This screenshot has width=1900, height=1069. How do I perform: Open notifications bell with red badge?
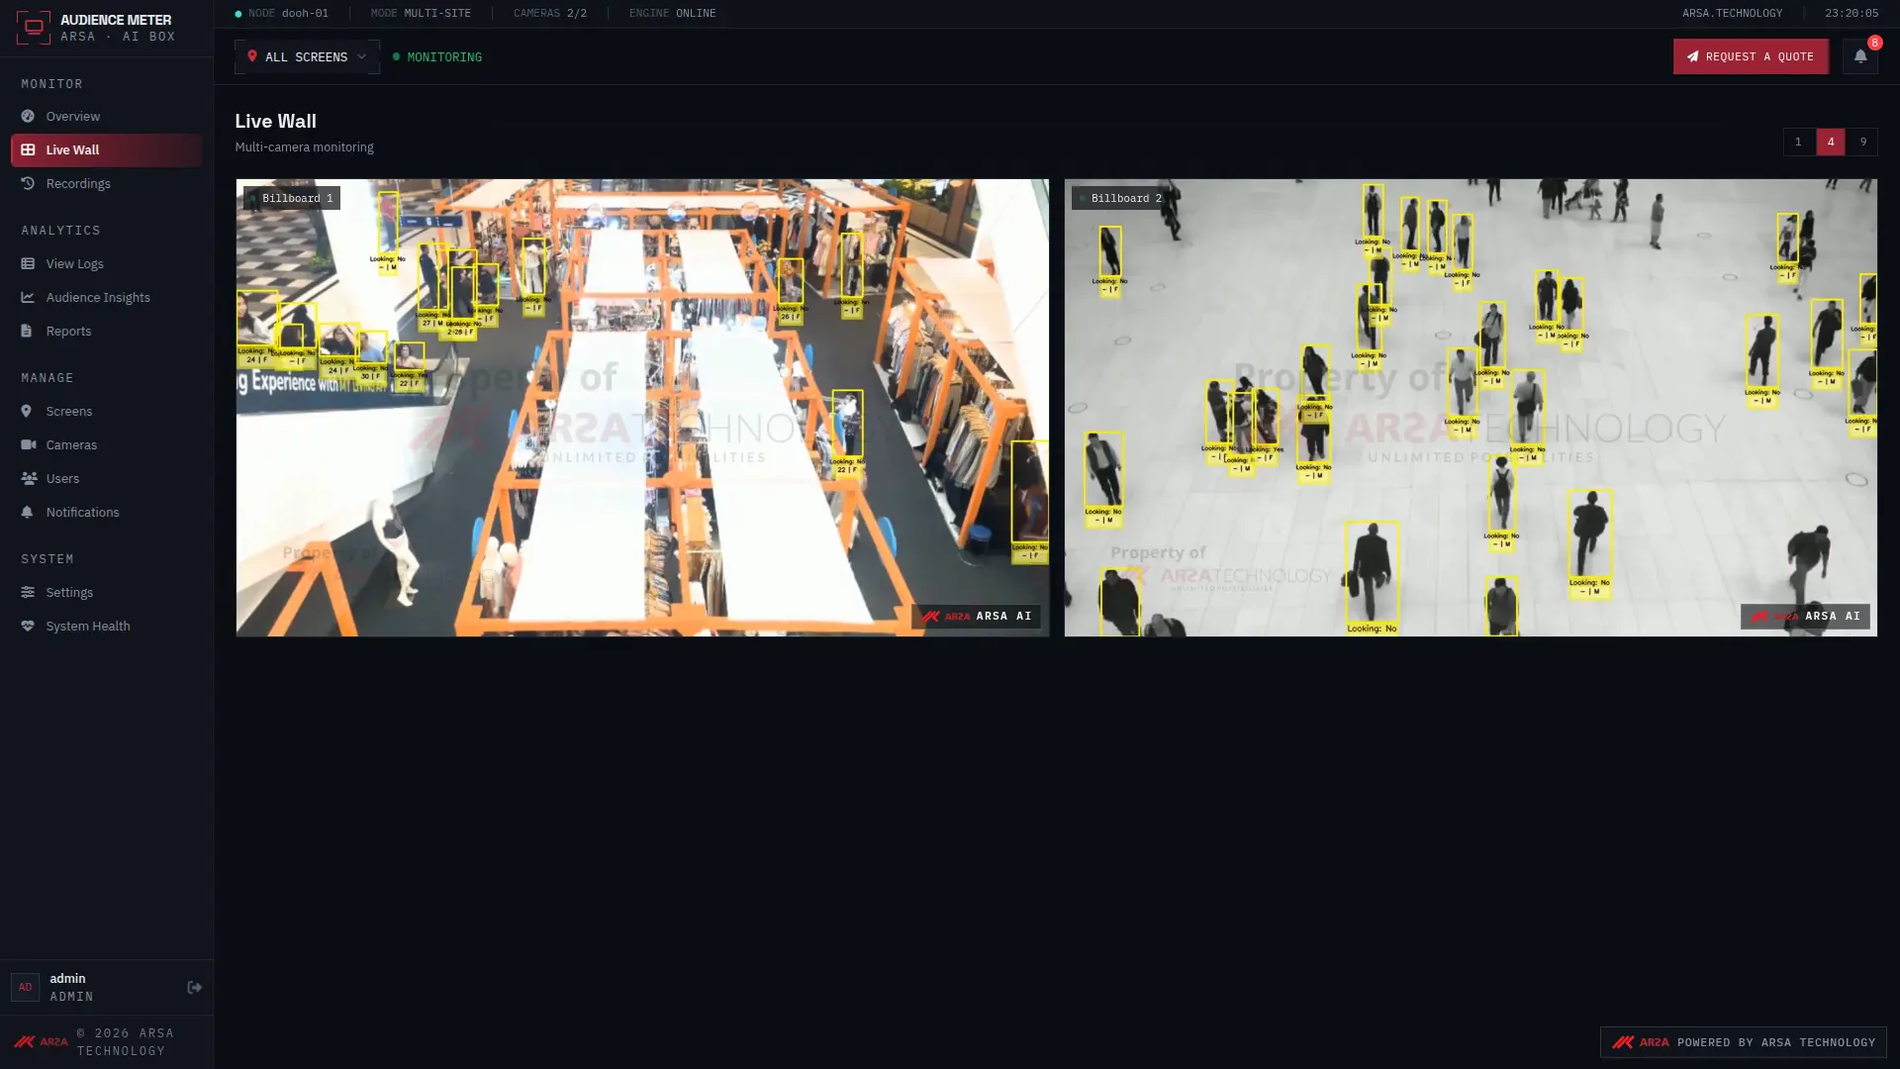pyautogui.click(x=1860, y=56)
